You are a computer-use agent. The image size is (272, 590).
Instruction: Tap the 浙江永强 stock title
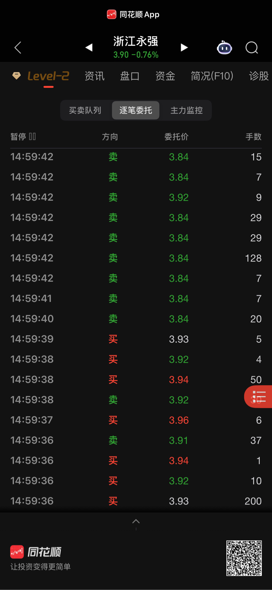[136, 41]
